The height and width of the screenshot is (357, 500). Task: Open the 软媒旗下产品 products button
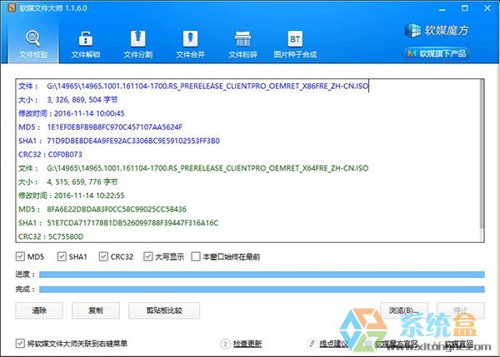coord(437,53)
